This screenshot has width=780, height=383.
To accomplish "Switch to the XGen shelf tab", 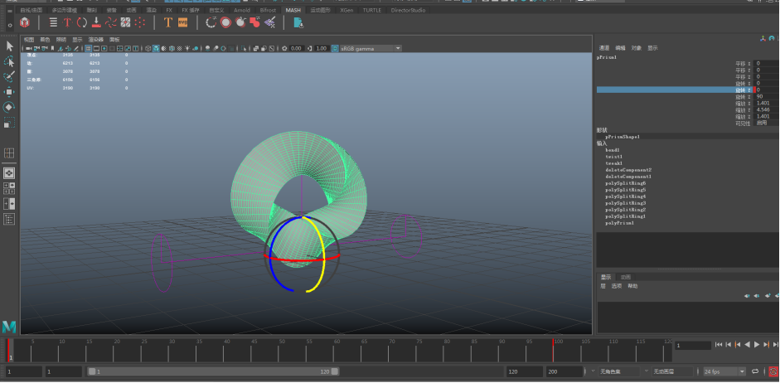I will point(346,10).
